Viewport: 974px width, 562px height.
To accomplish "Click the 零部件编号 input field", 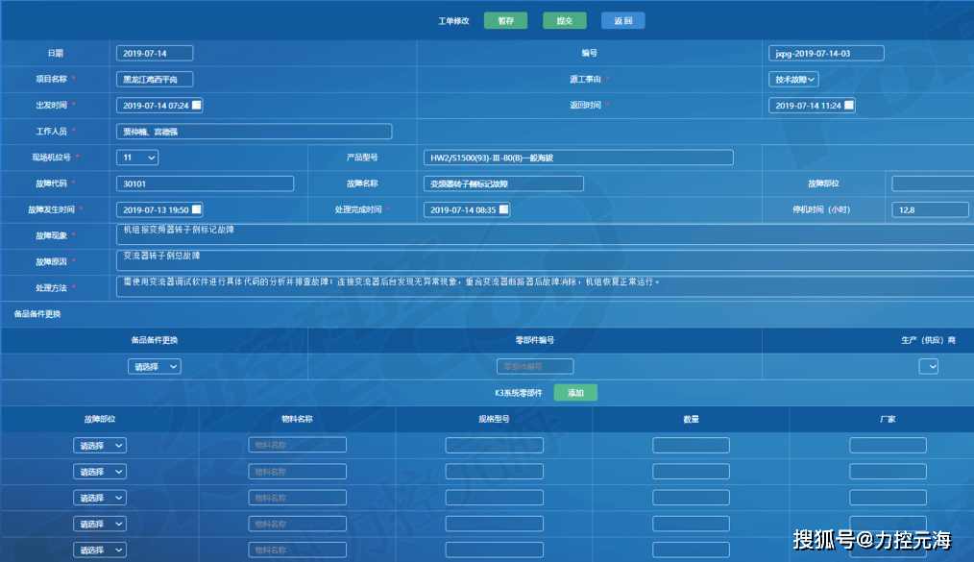I will click(x=535, y=366).
